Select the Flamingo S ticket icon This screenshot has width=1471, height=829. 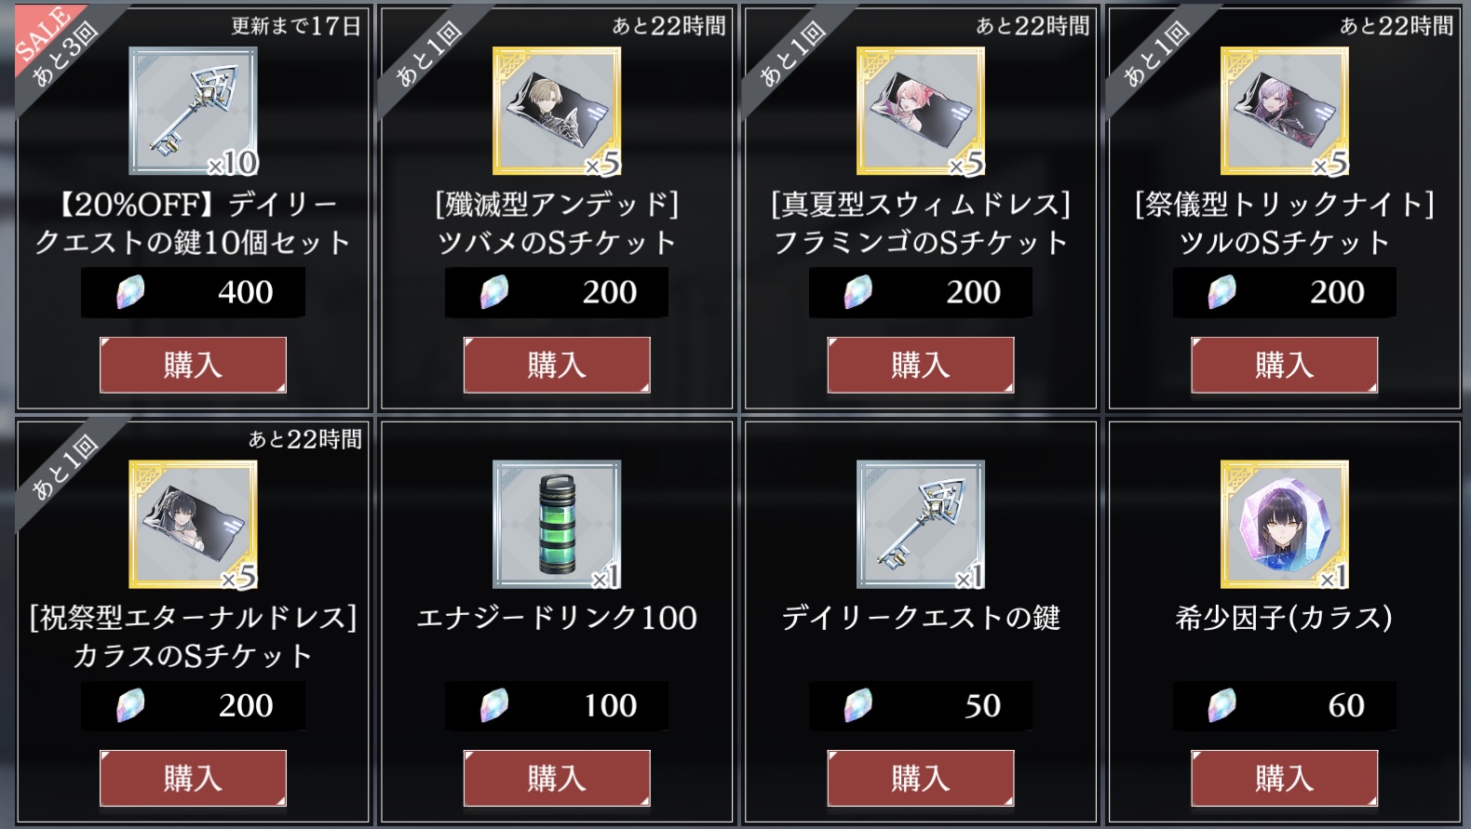(x=921, y=112)
